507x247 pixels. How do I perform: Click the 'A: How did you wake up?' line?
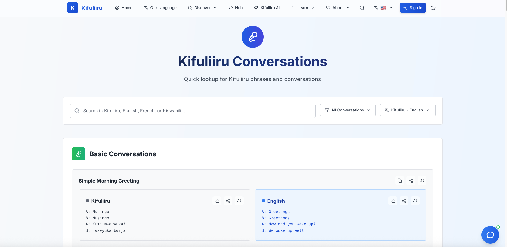[288, 224]
